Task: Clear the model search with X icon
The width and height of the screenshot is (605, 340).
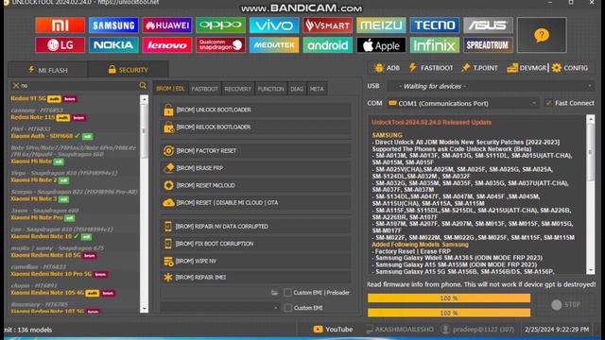Action: click(16, 86)
